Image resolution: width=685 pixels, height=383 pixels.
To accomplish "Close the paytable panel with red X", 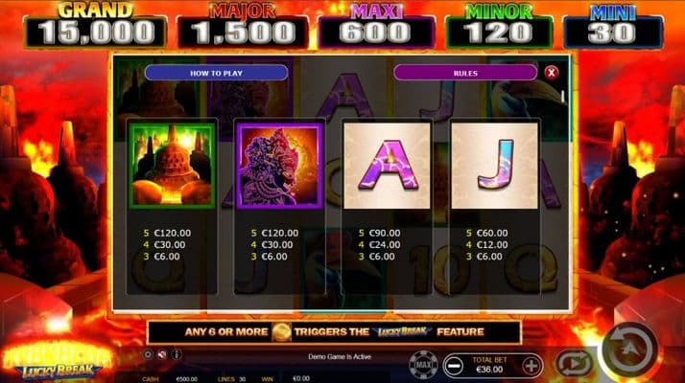I will point(552,73).
